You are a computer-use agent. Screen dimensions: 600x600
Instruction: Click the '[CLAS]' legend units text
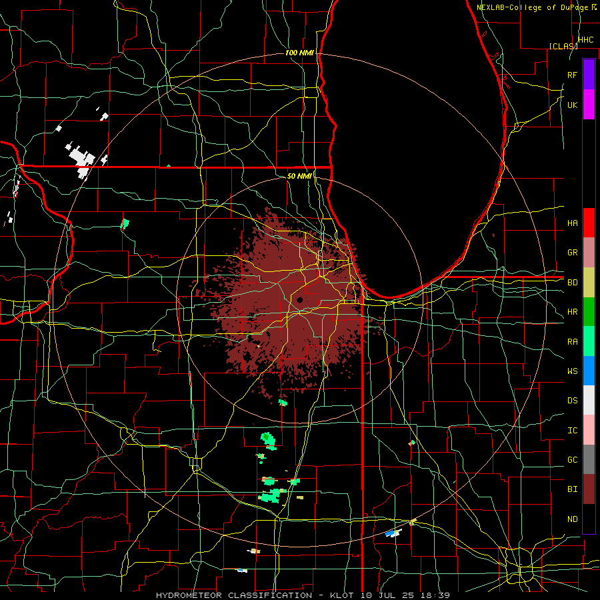point(563,46)
